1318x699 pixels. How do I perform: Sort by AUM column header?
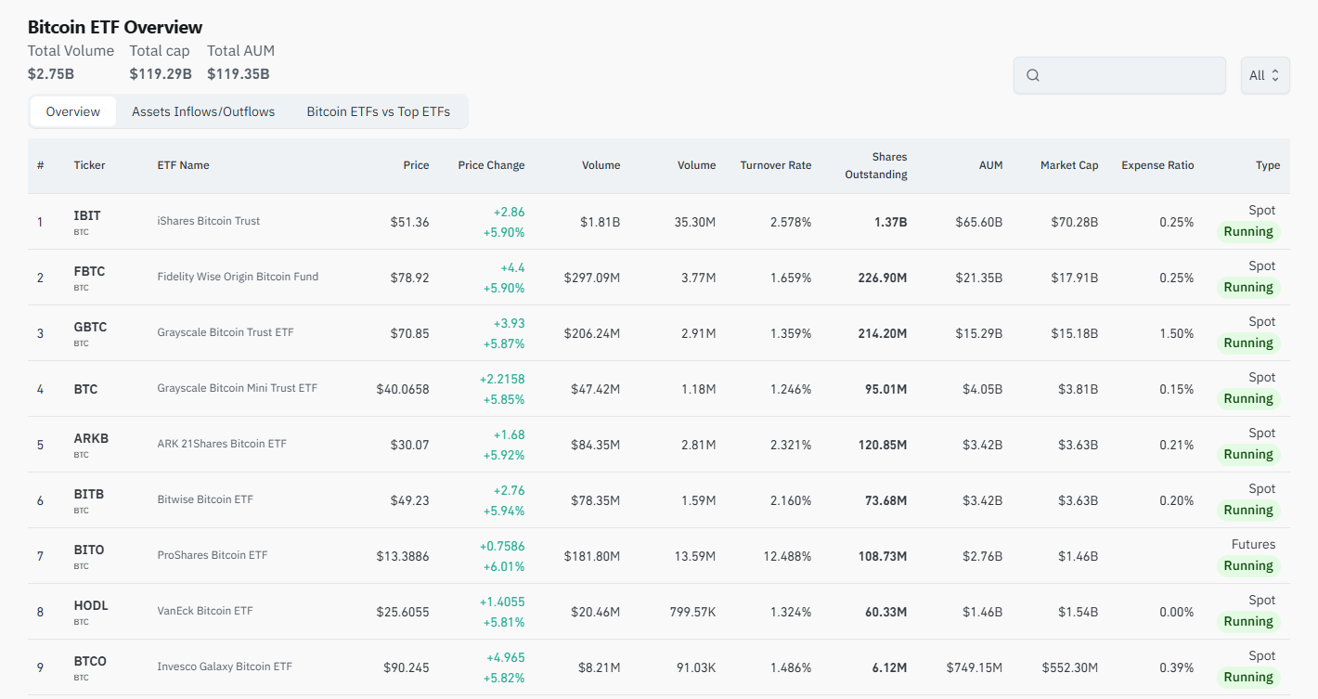pos(990,165)
